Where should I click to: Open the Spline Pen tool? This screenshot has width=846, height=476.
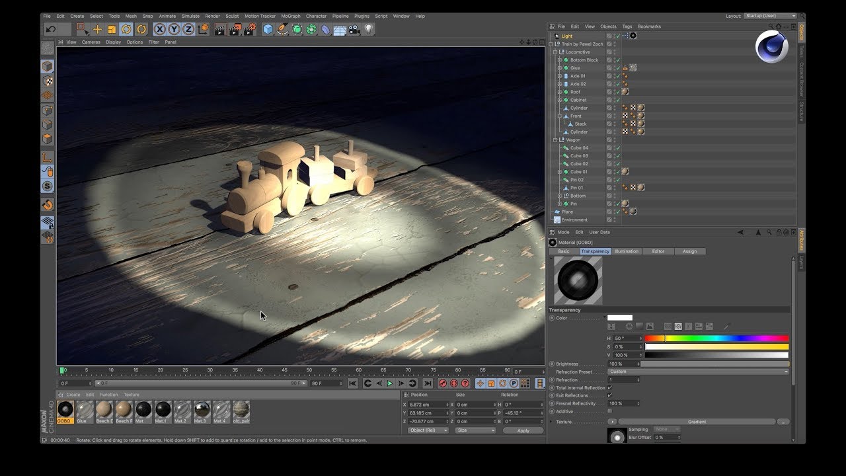282,29
